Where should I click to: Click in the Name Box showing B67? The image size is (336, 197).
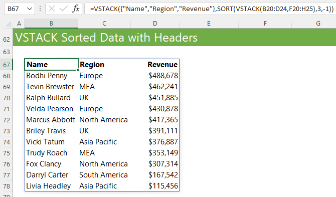[16, 9]
